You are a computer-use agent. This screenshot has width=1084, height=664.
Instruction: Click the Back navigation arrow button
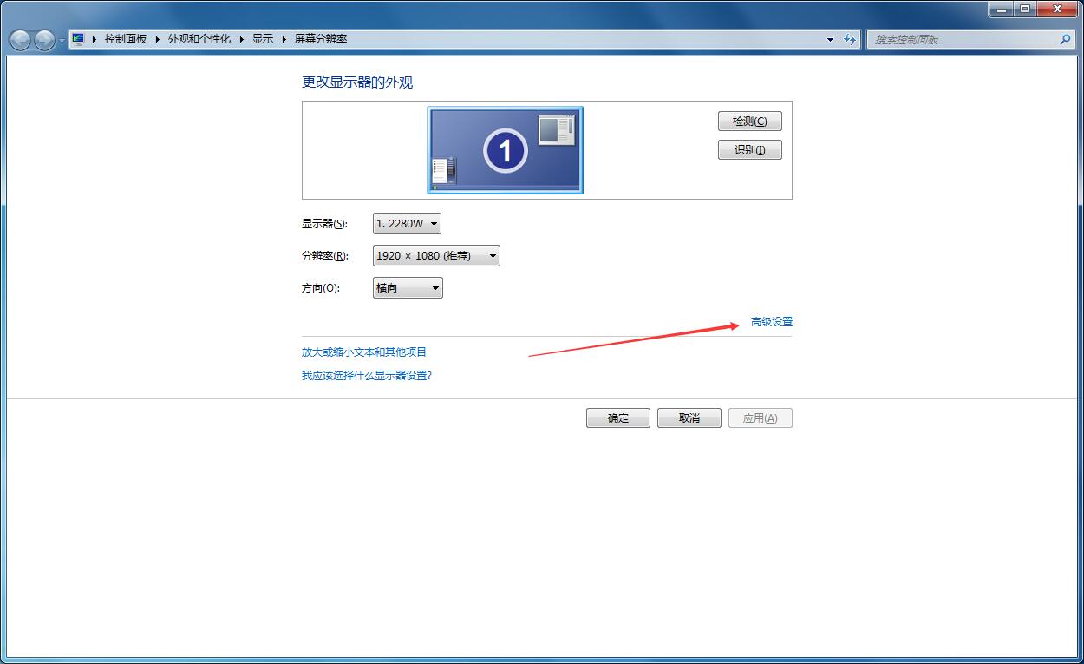point(21,40)
